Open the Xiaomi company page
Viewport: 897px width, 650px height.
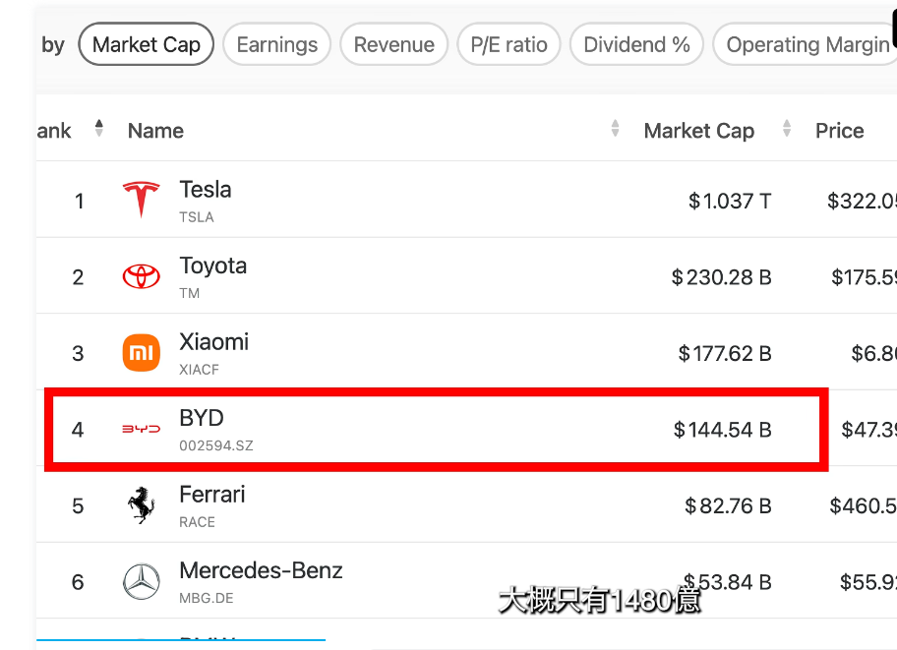click(214, 342)
